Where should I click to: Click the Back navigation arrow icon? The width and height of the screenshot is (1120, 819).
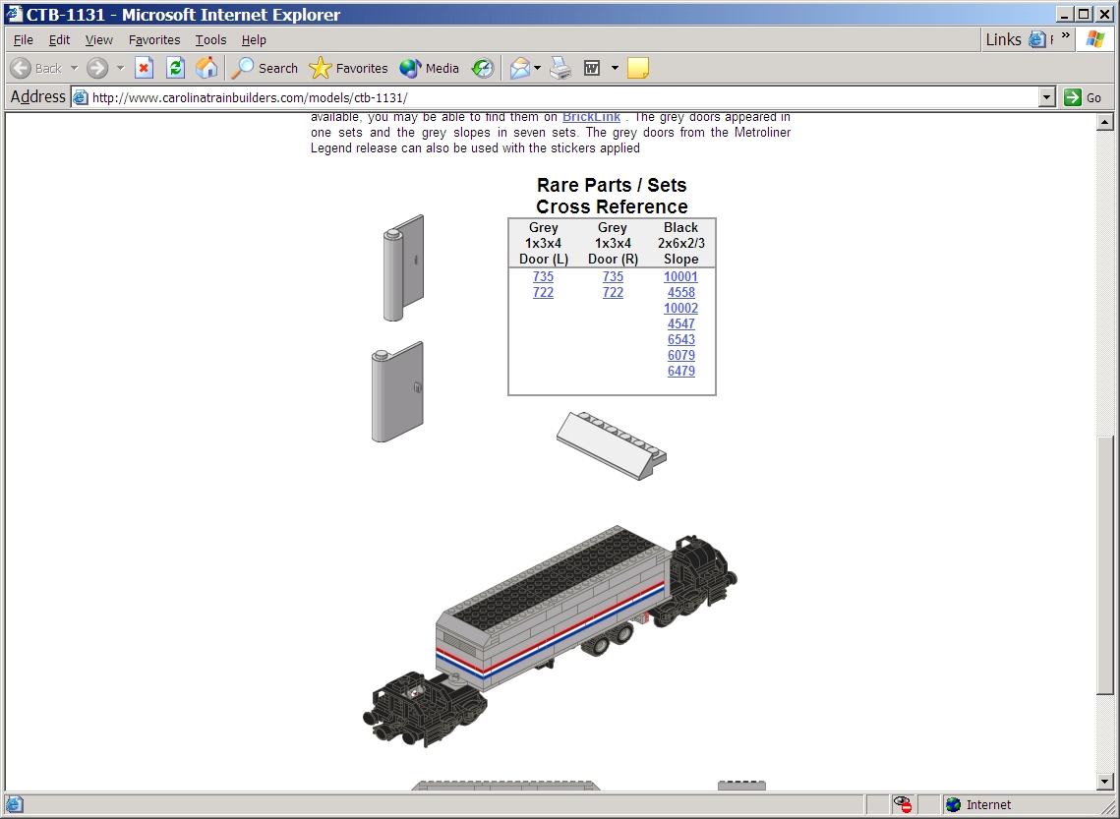[22, 69]
